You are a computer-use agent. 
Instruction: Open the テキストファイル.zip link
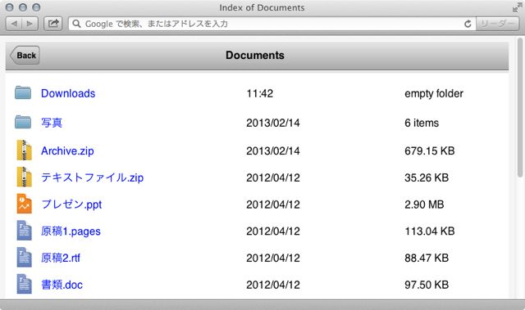(x=92, y=177)
